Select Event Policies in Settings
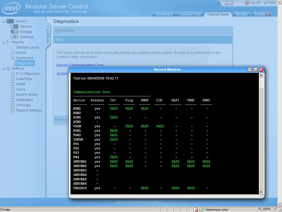 [26, 95]
